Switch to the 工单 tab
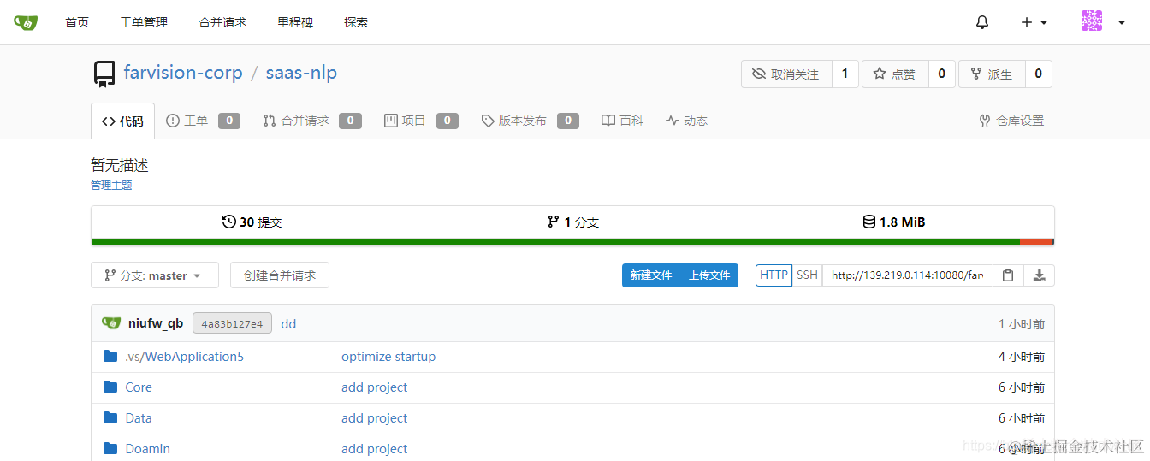This screenshot has width=1150, height=461. click(203, 121)
